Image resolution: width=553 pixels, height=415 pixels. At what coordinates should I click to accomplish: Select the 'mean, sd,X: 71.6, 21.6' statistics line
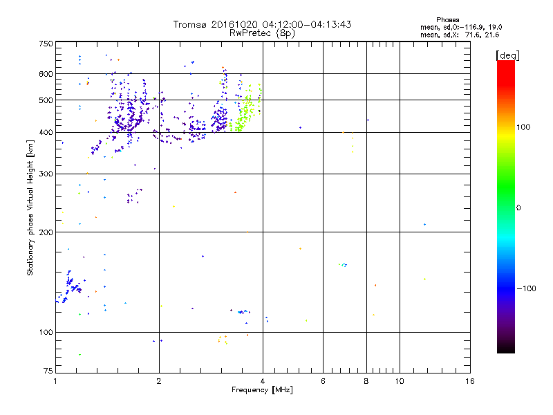click(460, 35)
